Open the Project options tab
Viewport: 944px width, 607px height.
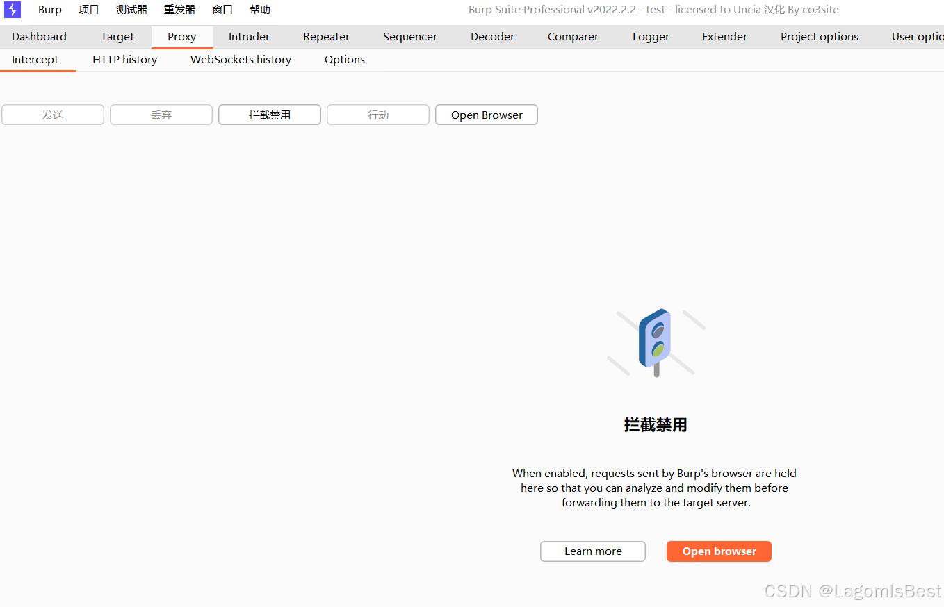pyautogui.click(x=819, y=37)
